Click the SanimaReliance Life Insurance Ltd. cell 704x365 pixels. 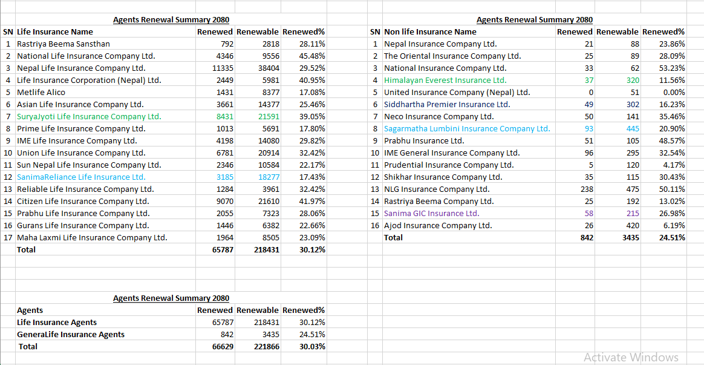(x=81, y=177)
